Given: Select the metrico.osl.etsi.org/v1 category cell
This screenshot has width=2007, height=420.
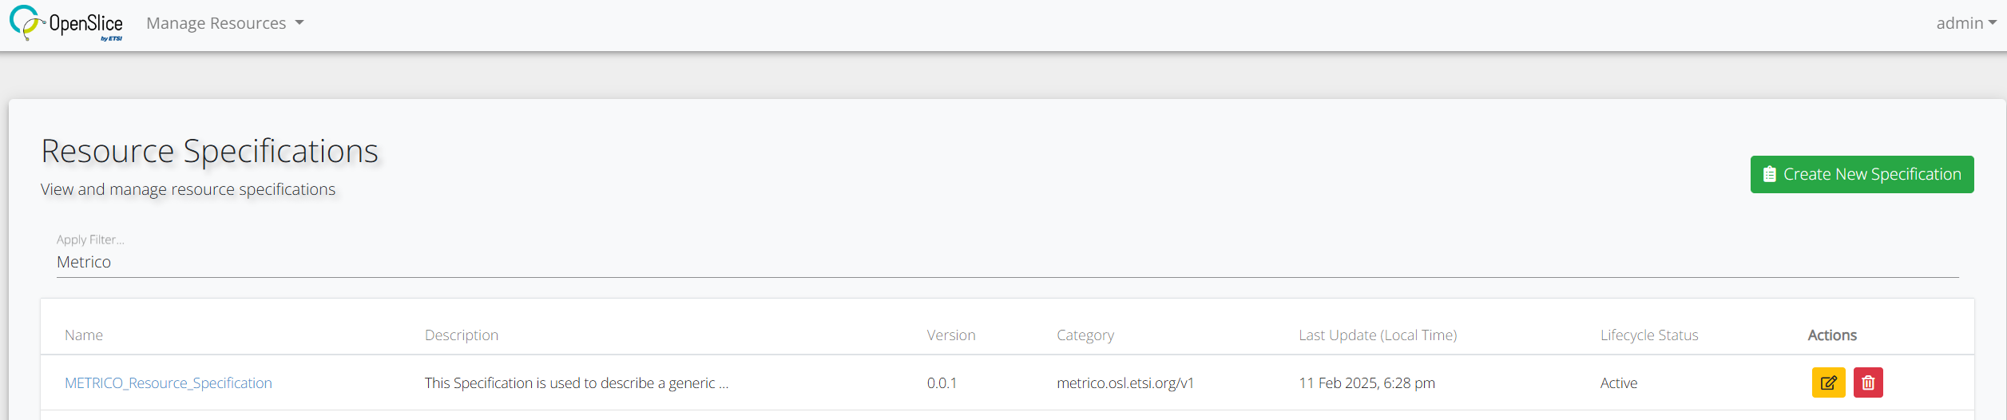Looking at the screenshot, I should point(1125,383).
